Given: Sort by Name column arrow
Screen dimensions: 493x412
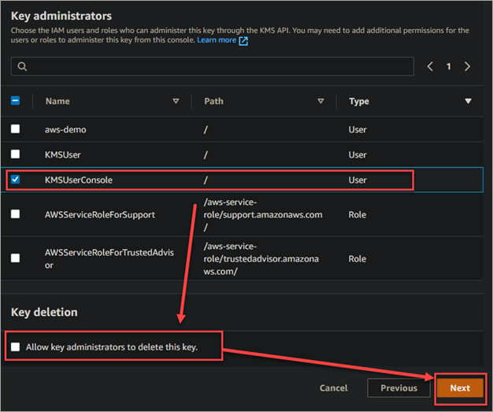Looking at the screenshot, I should point(176,101).
